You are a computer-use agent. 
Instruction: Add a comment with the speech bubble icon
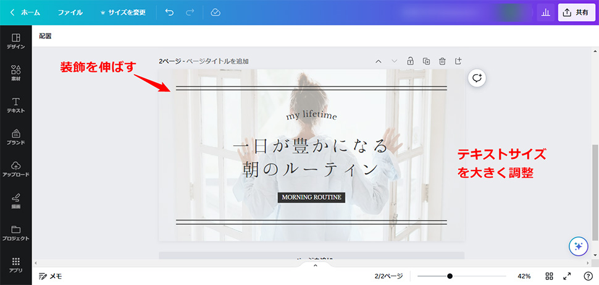click(477, 78)
